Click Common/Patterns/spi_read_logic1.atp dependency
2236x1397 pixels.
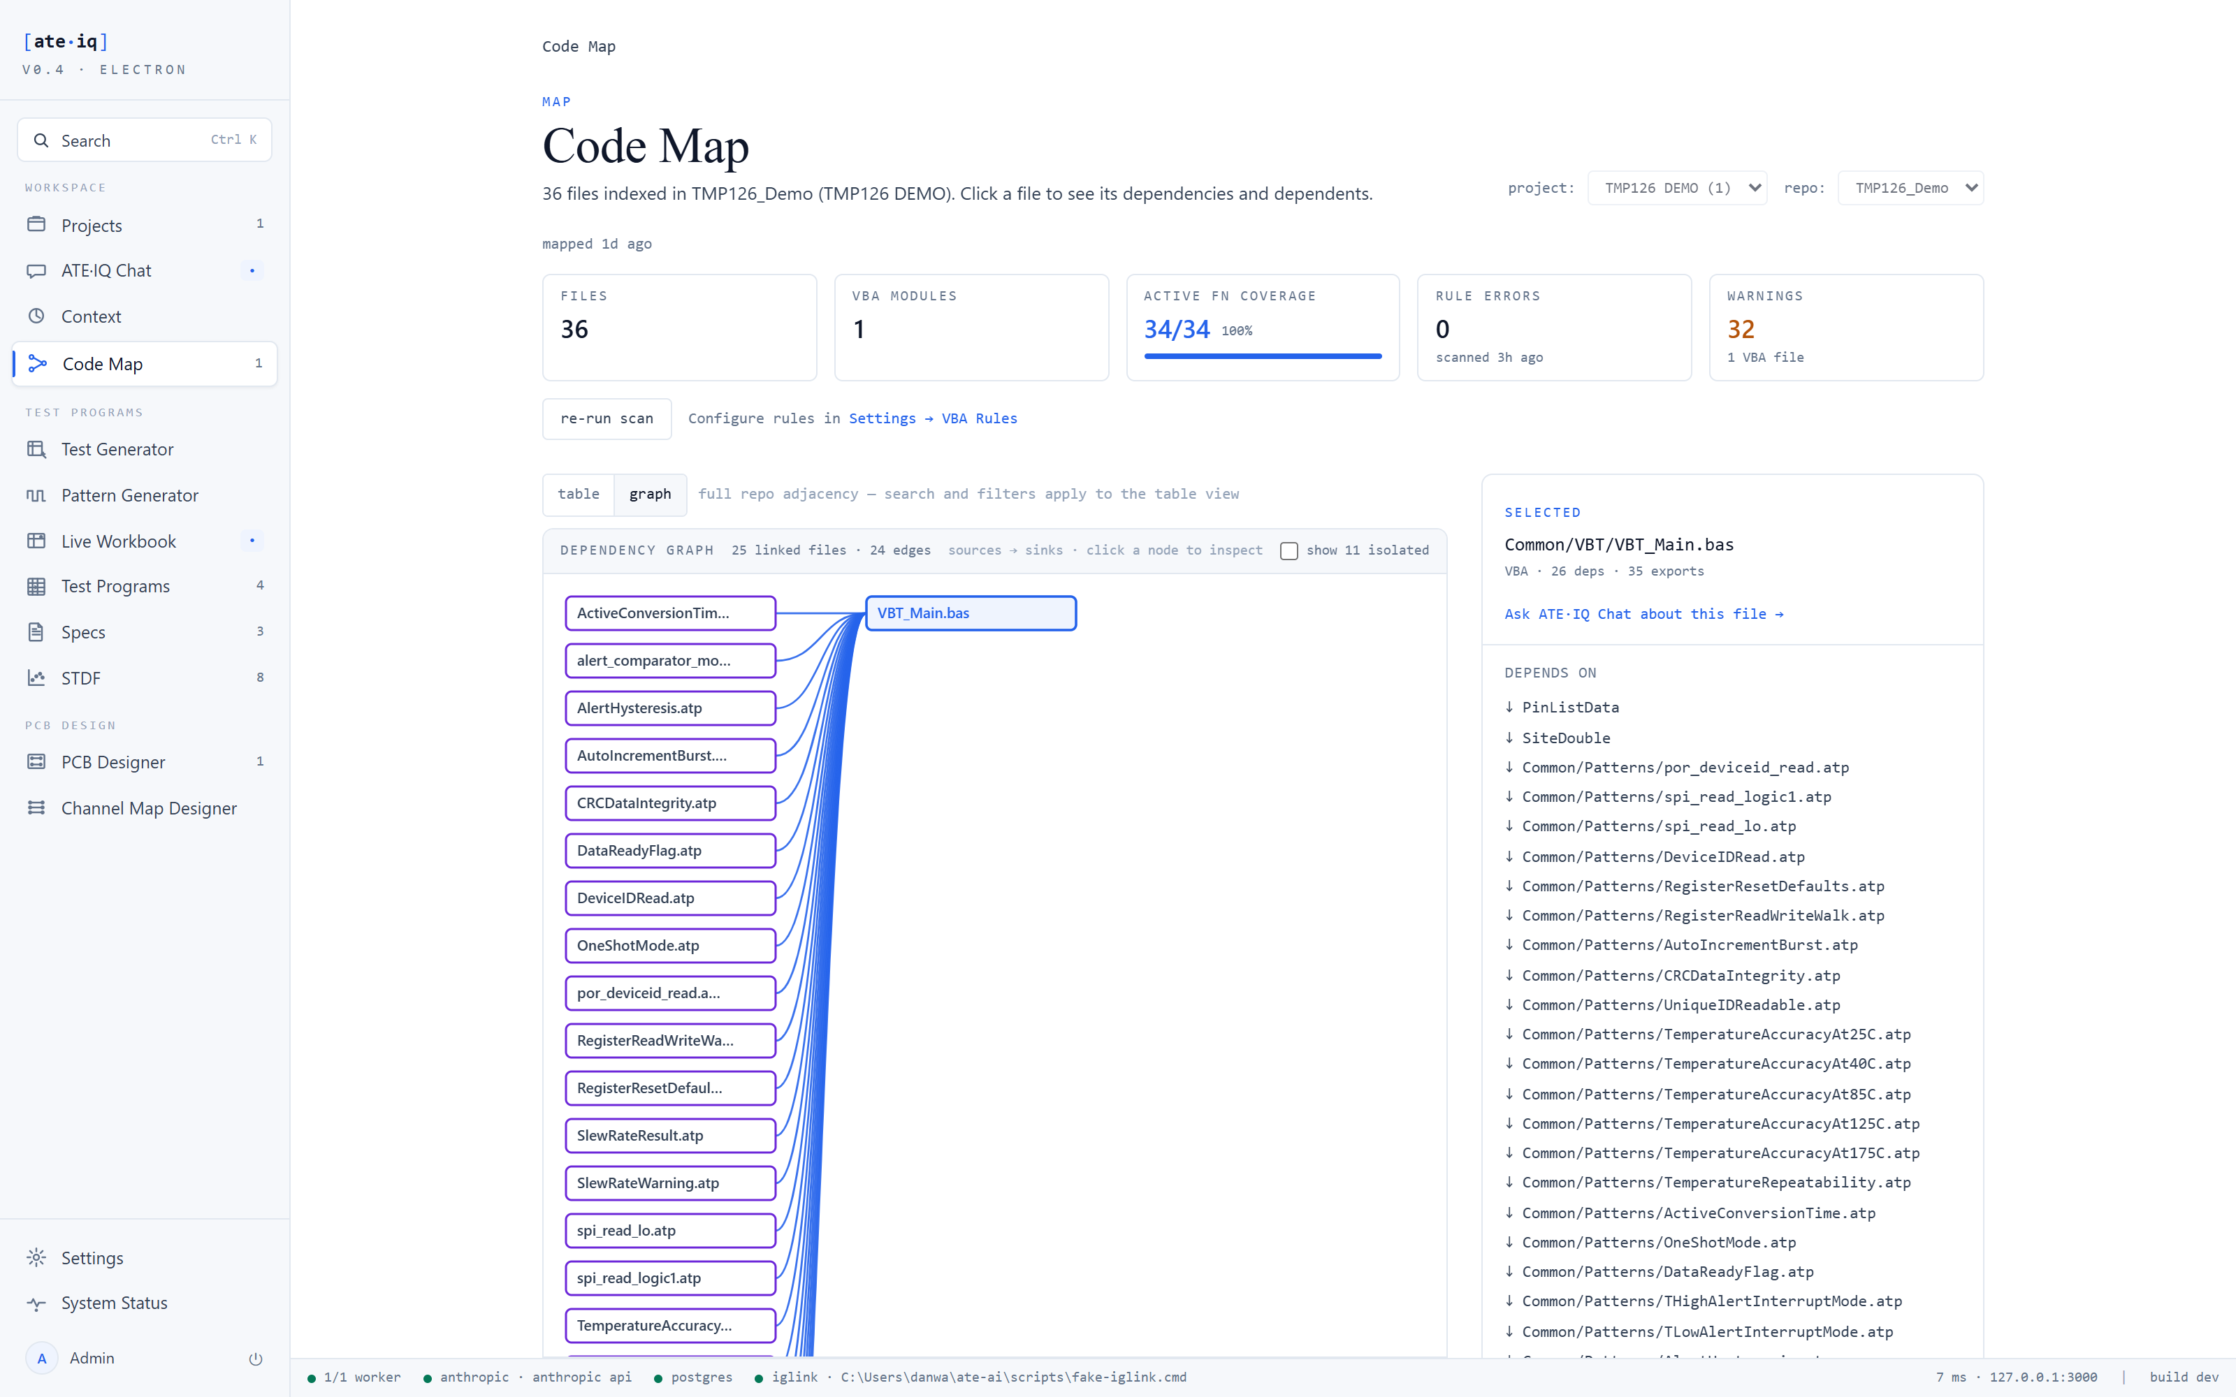pyautogui.click(x=1676, y=798)
